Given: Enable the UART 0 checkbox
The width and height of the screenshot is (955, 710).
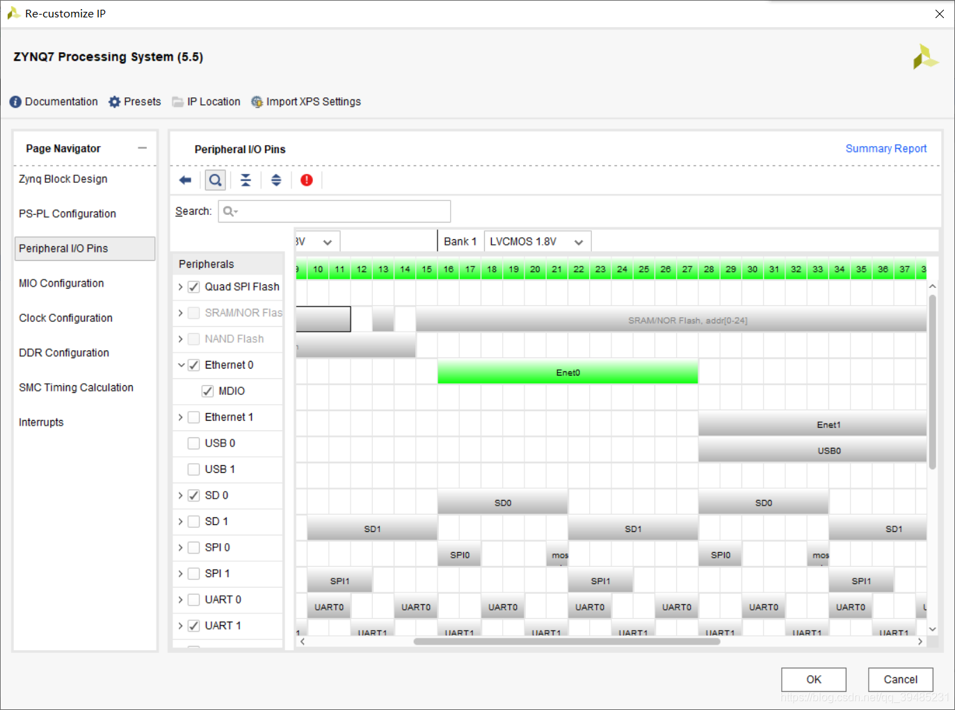Looking at the screenshot, I should pos(194,599).
